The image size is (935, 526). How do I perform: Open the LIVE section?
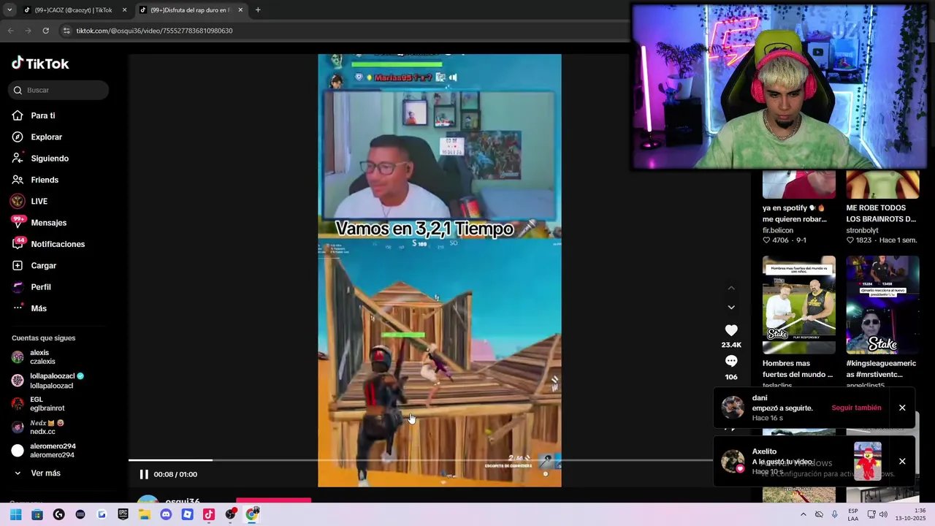point(29,201)
